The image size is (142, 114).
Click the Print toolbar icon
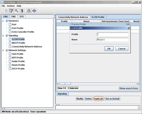[x=29, y=11]
